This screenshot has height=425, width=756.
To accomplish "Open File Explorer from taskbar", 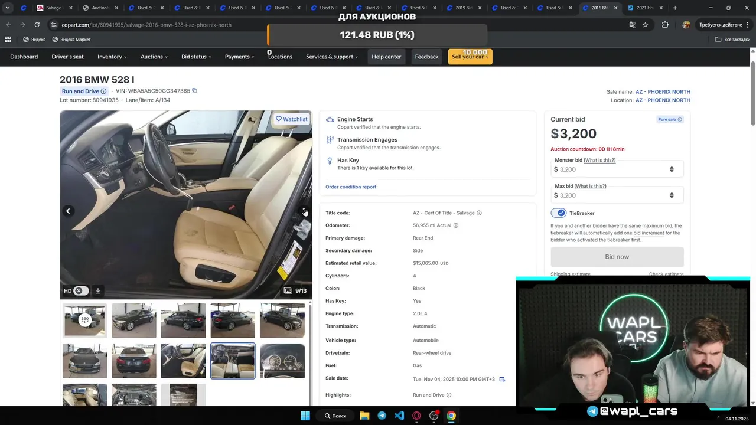I will point(364,416).
